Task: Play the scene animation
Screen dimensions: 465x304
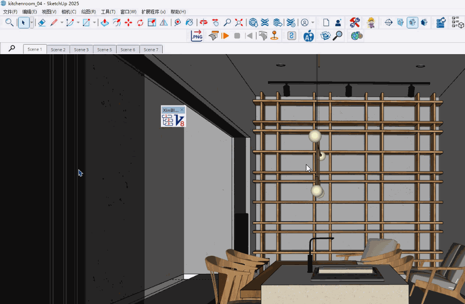Action: click(225, 36)
